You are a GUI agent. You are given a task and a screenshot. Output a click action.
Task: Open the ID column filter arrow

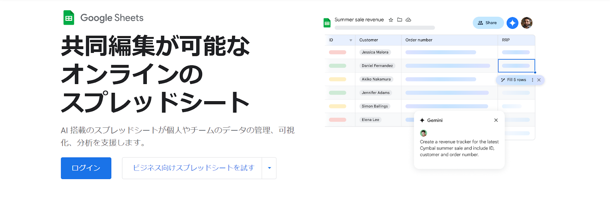pos(351,40)
